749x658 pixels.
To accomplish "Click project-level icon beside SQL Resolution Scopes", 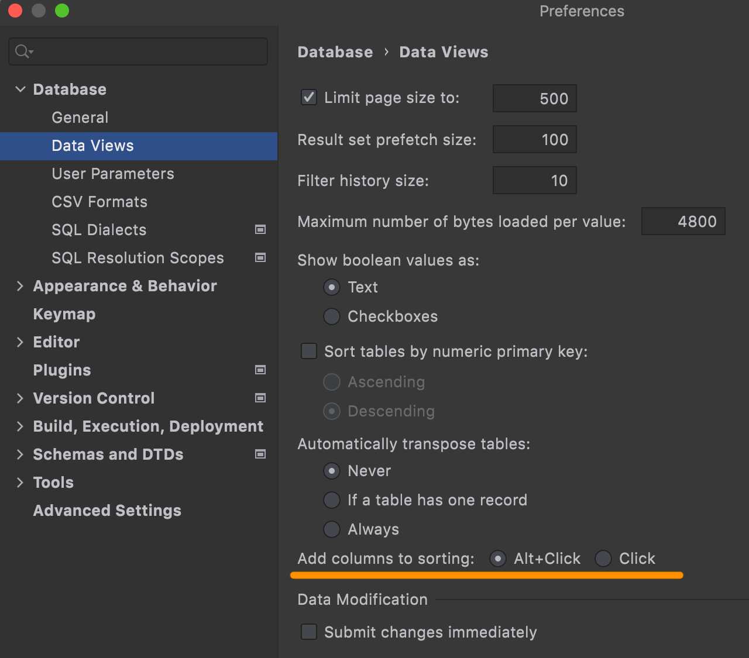I will [x=260, y=258].
